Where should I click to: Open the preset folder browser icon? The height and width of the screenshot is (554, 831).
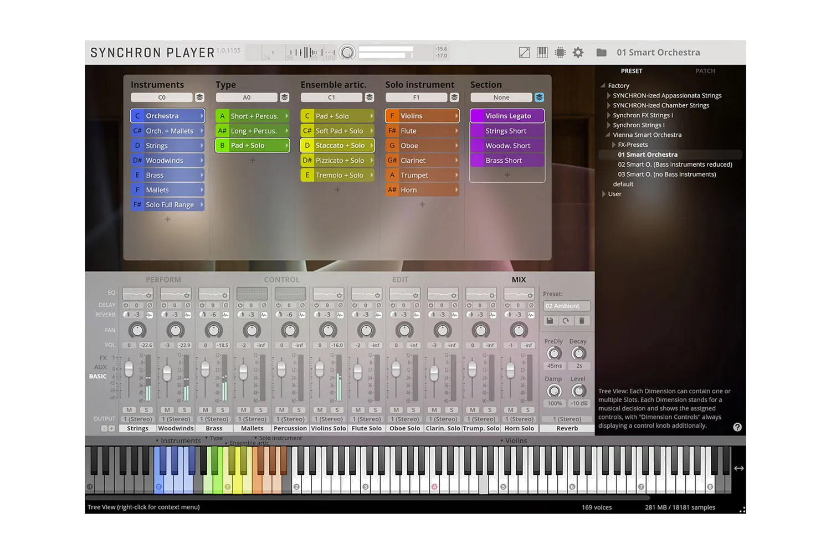coord(601,53)
